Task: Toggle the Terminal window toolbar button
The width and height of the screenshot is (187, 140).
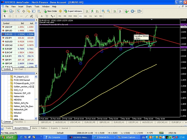Action: click(34, 11)
